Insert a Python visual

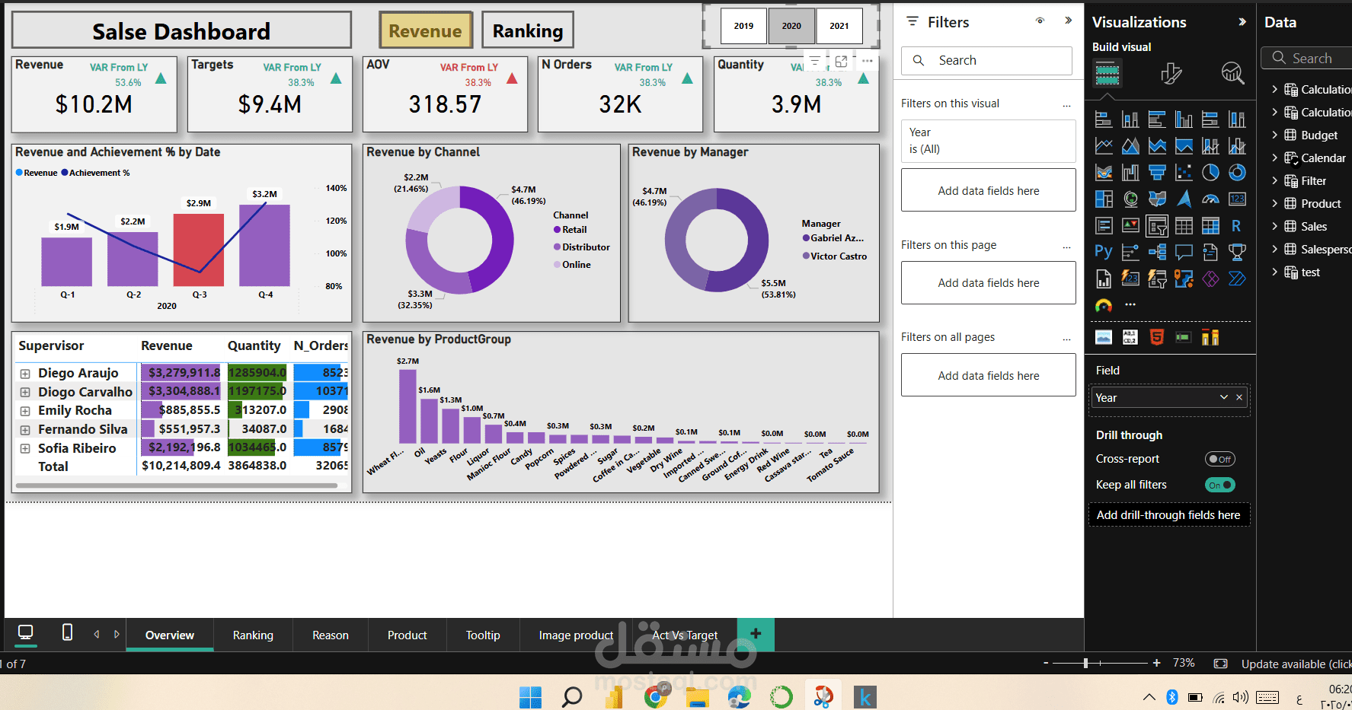1104,252
